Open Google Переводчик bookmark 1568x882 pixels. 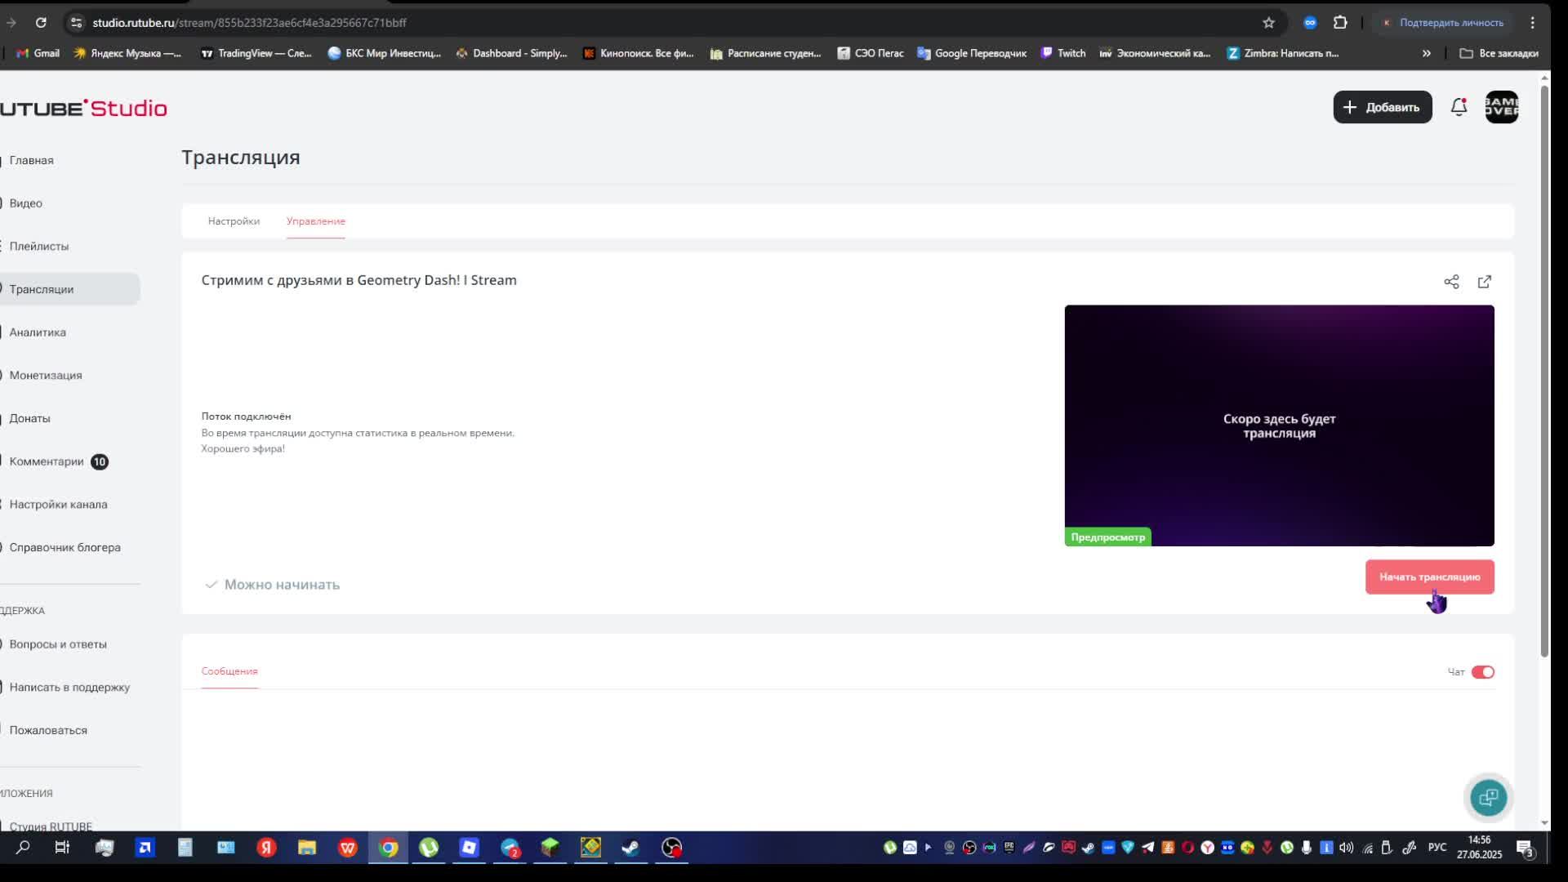[972, 53]
